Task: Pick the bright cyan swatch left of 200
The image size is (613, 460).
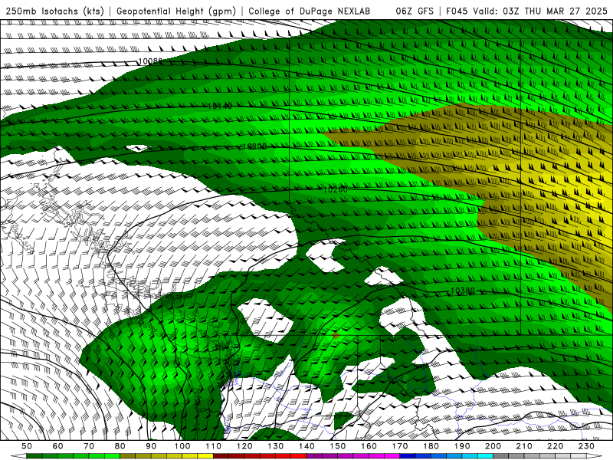Action: pyautogui.click(x=486, y=456)
